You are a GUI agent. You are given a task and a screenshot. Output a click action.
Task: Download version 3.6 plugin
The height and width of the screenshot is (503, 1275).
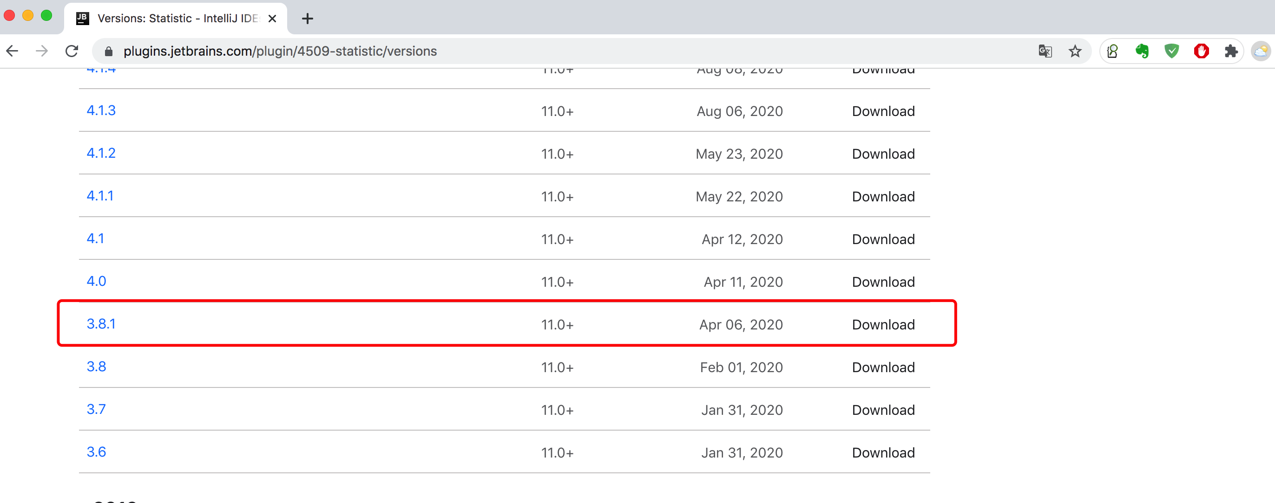(883, 452)
